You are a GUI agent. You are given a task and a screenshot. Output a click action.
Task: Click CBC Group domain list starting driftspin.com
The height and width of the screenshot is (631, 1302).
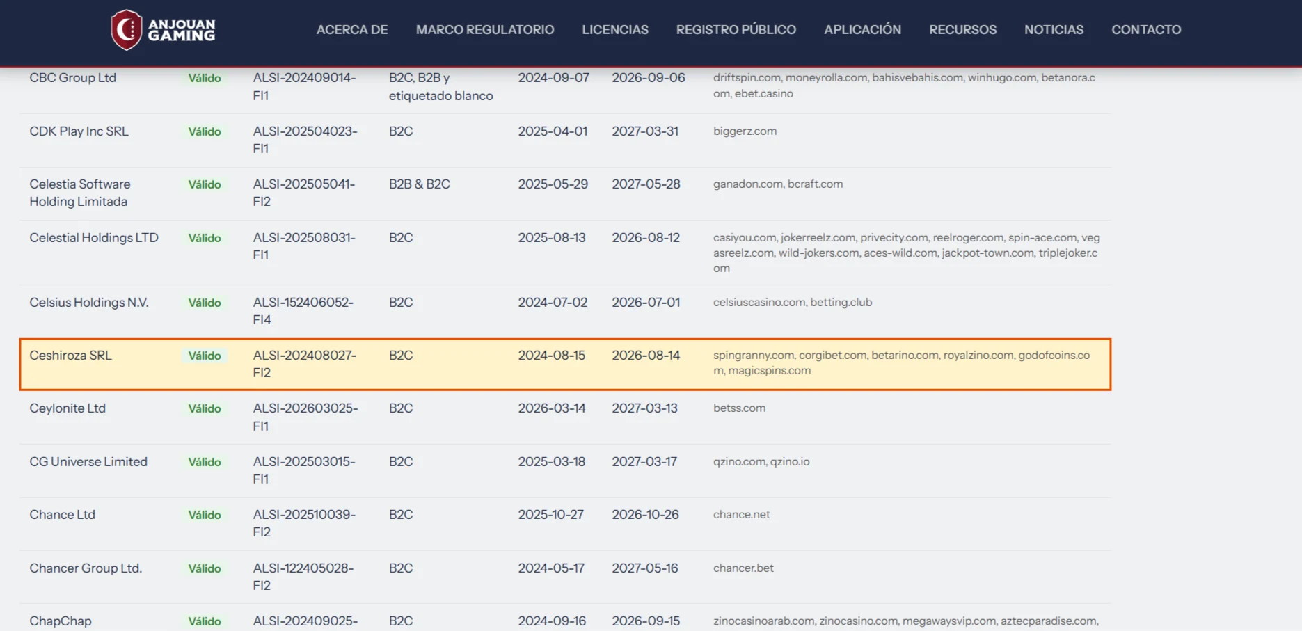905,86
